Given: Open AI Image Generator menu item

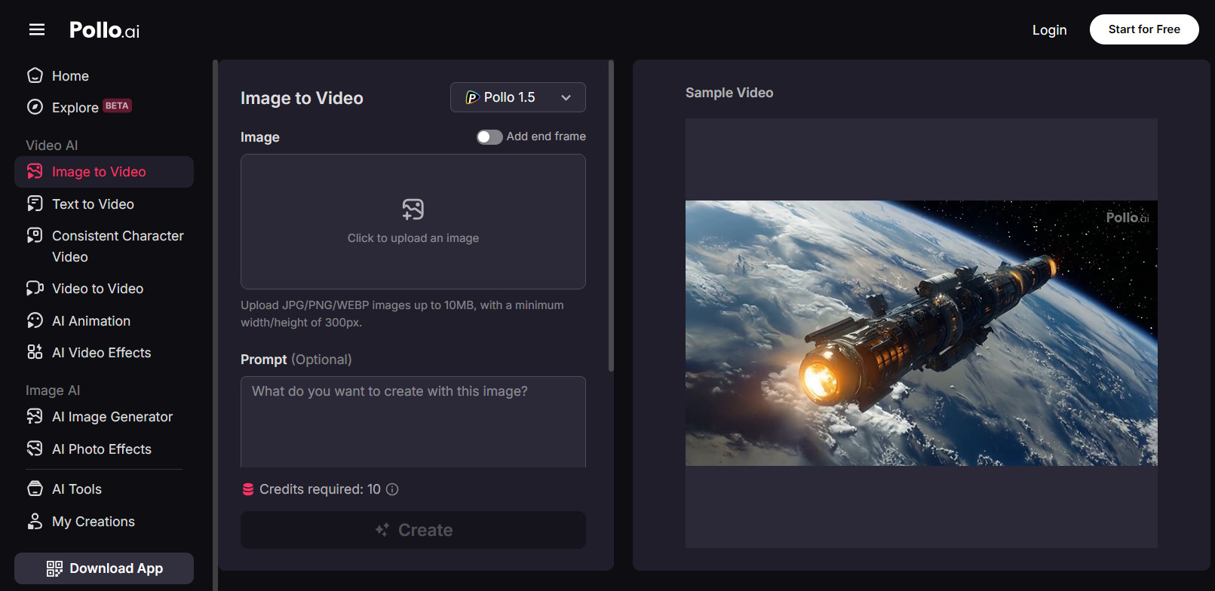Looking at the screenshot, I should click(104, 417).
